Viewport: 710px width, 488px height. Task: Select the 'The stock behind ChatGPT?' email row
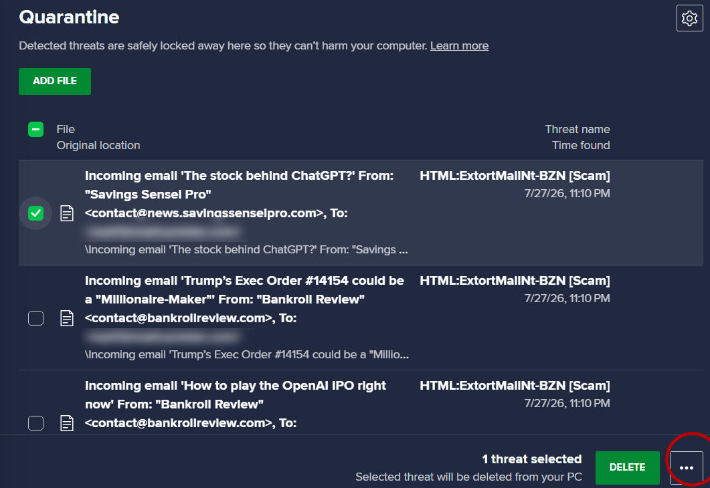pos(361,213)
